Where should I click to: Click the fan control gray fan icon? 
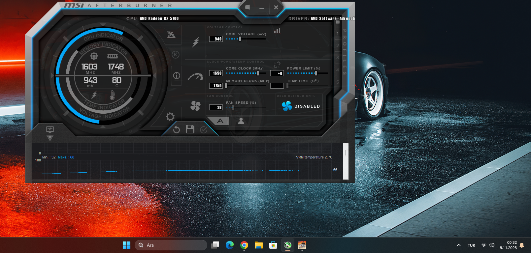[x=195, y=106]
